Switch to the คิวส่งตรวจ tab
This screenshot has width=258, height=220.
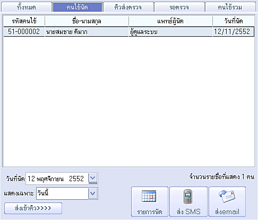[128, 7]
